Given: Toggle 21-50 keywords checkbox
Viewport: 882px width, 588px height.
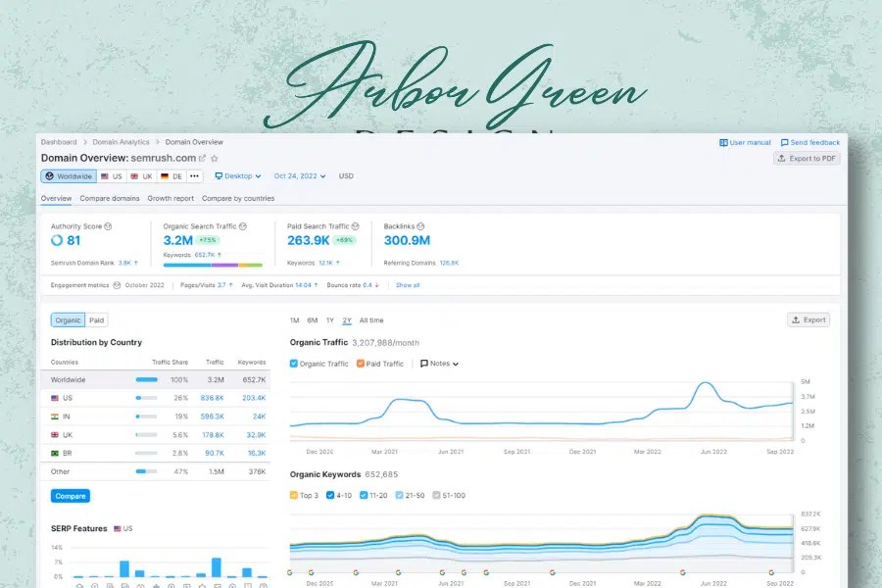Looking at the screenshot, I should coord(400,495).
